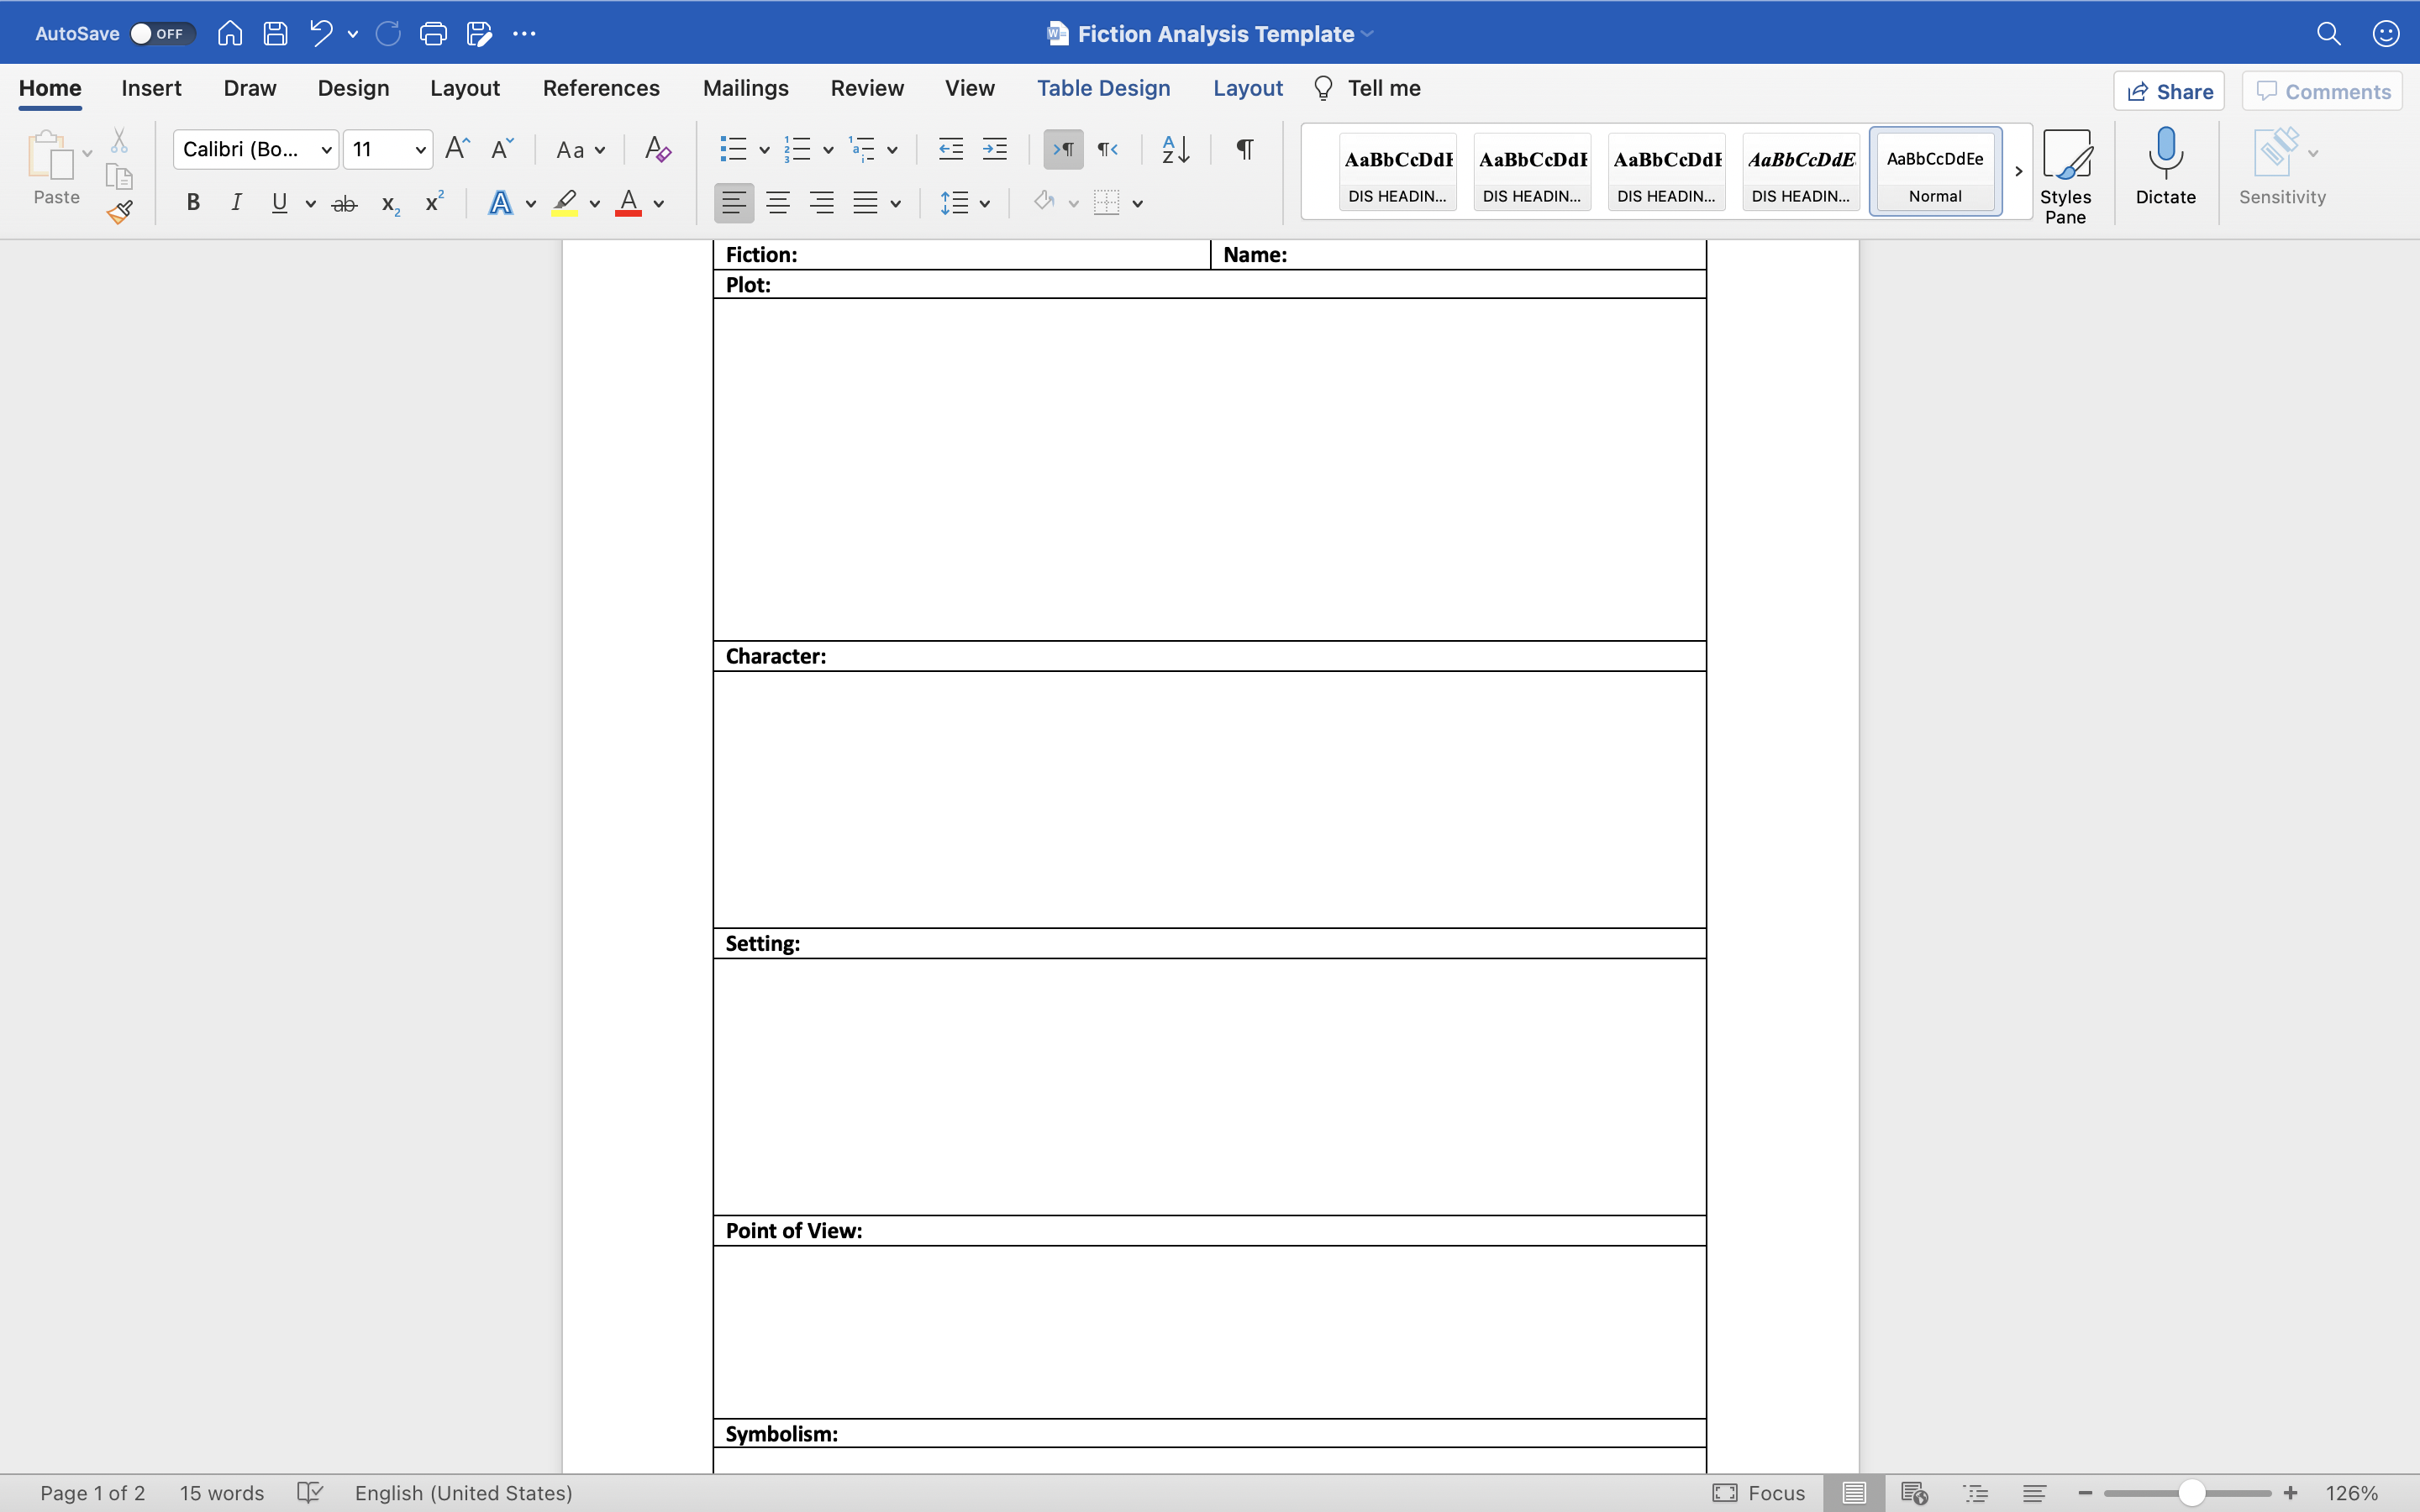Undo the last action
Viewport: 2420px width, 1512px height.
click(x=321, y=34)
